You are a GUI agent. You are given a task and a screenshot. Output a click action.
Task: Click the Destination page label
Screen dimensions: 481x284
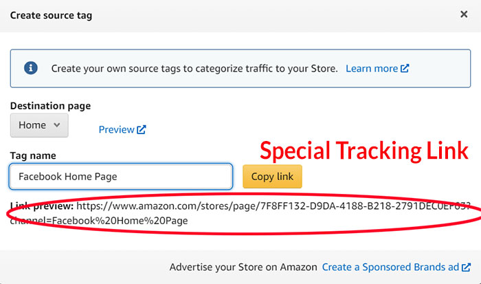50,106
